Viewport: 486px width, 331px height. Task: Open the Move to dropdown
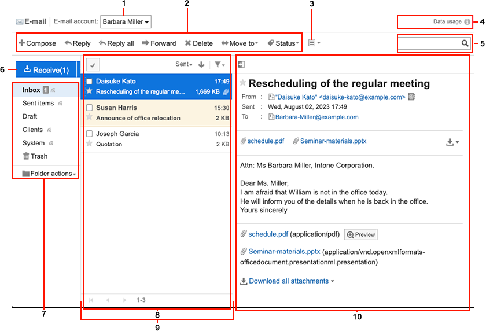pos(240,43)
